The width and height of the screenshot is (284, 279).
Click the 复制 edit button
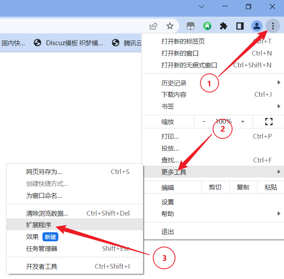tap(243, 187)
